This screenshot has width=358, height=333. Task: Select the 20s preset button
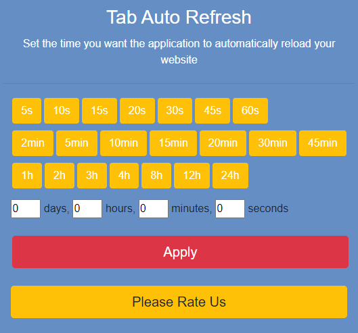coord(137,111)
